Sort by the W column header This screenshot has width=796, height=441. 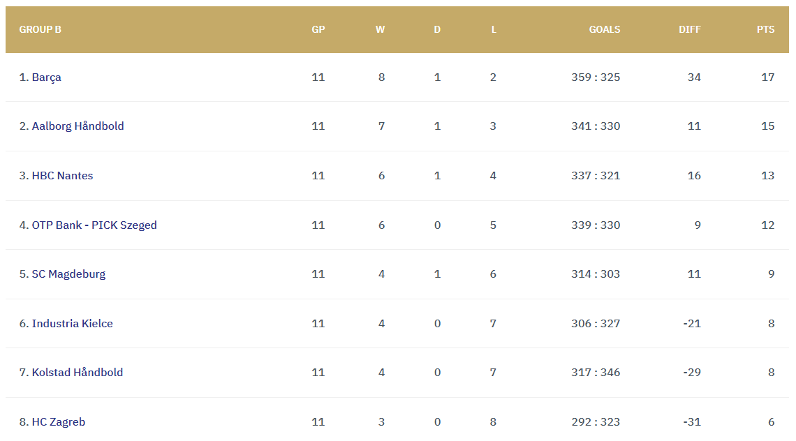click(x=381, y=30)
